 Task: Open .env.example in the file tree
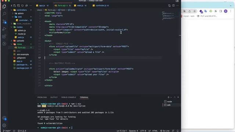tap(23, 54)
